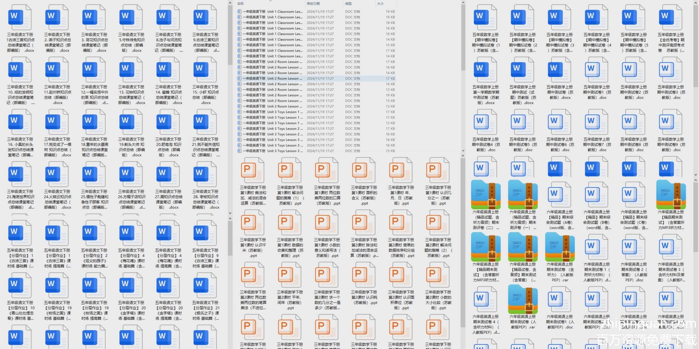Screen dimensions: 699x349
Task: Open the 20.肥皂泡 知识点总结 file
Action: 168,122
